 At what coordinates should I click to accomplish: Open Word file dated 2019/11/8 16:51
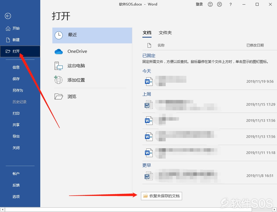point(209,176)
